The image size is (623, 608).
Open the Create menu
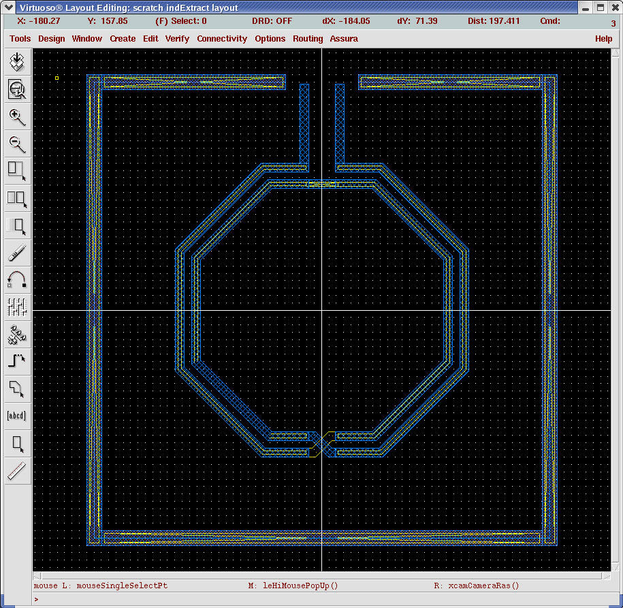(123, 39)
